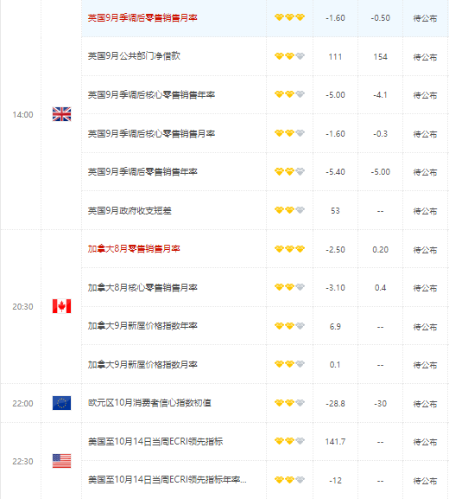Open 加拿大9月新屋价格指数年率 indicator
The height and width of the screenshot is (499, 449).
142,326
